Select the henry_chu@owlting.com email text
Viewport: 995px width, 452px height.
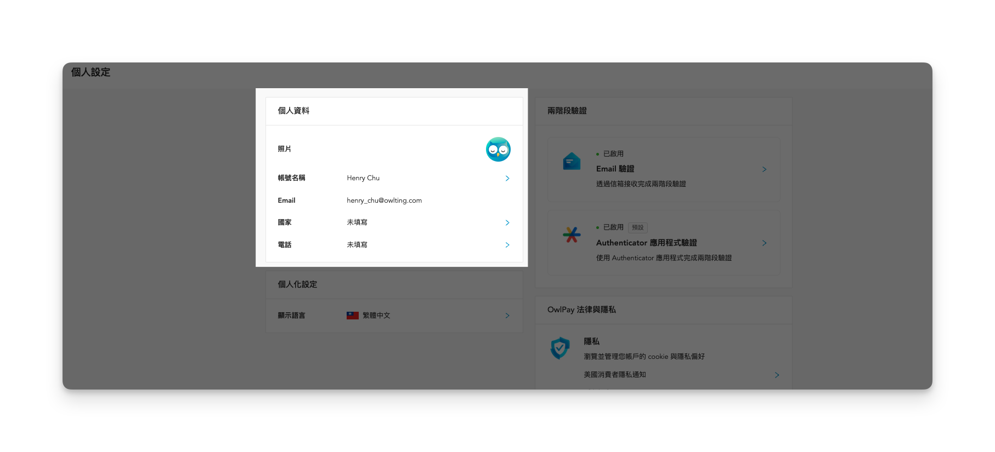(385, 201)
